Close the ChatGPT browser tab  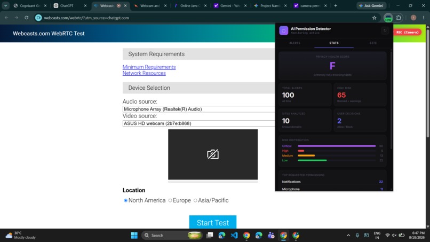pos(85,5)
